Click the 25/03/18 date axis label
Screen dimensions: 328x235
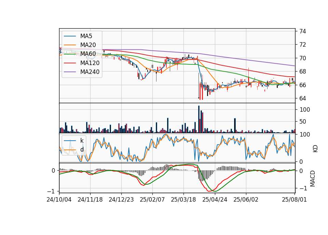pyautogui.click(x=183, y=200)
